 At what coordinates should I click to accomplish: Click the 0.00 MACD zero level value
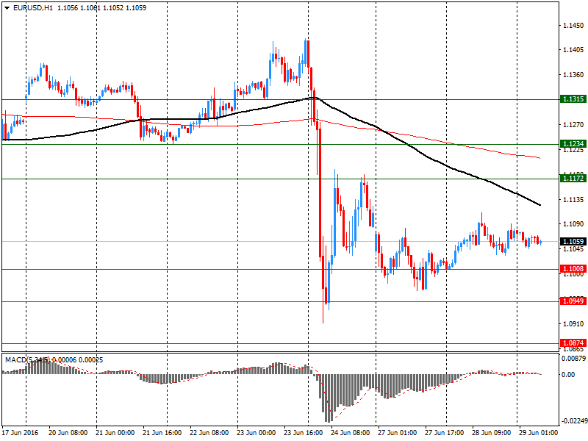[569, 374]
